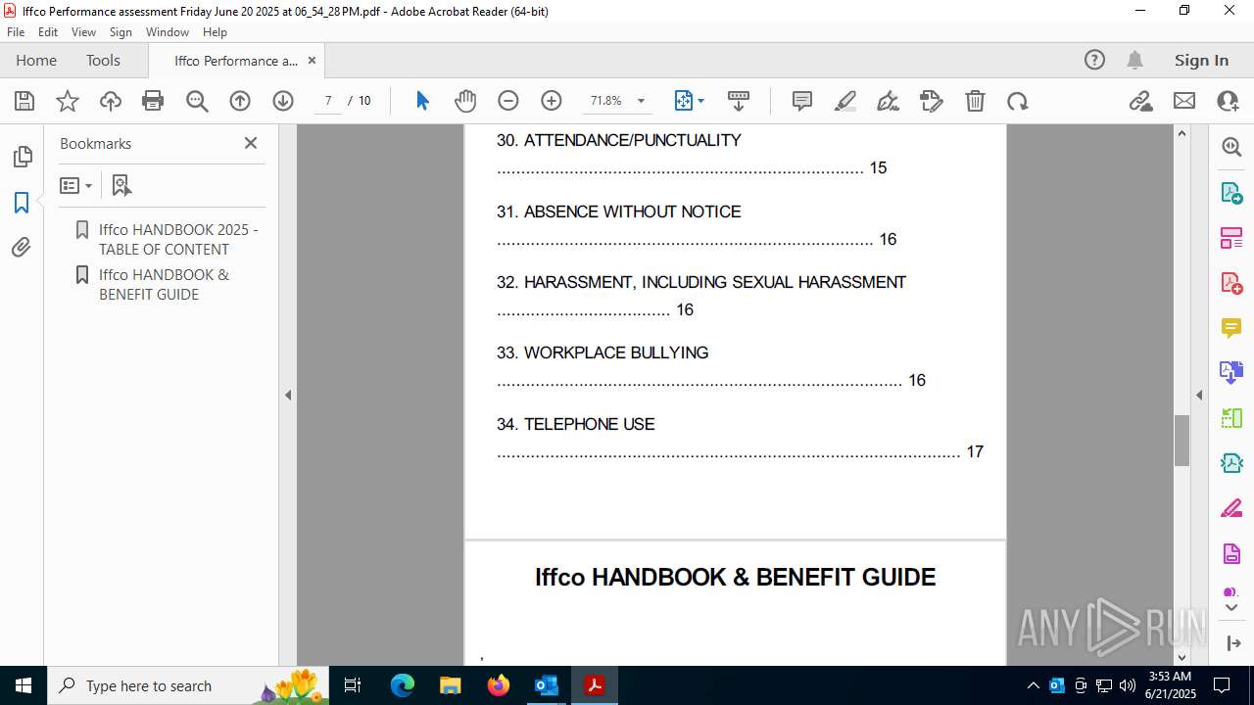
Task: Toggle the Bookmarks panel icon
Action: coord(22,203)
